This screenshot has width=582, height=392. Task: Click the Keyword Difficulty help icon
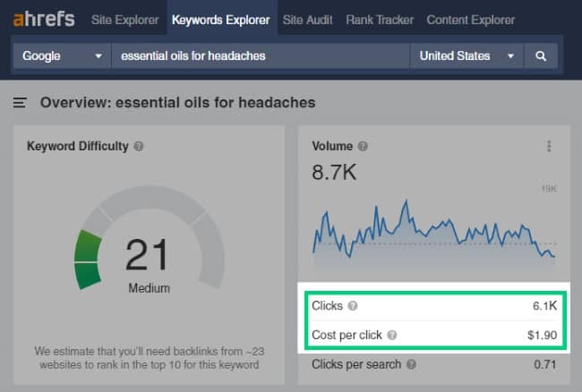(x=139, y=146)
